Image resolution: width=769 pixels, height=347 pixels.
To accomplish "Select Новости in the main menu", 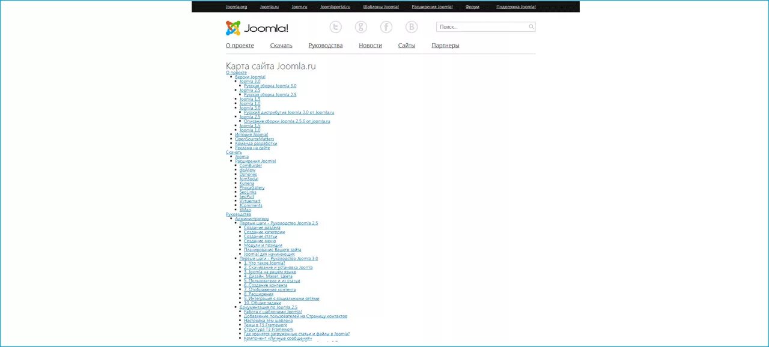I will pyautogui.click(x=370, y=46).
